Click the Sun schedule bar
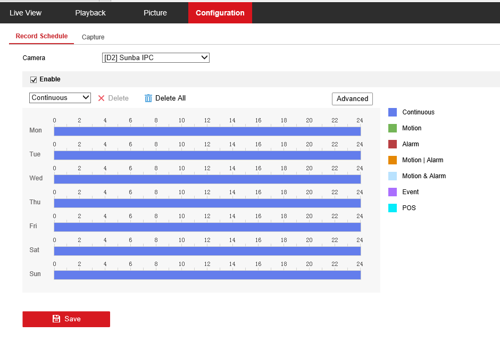 (x=207, y=275)
